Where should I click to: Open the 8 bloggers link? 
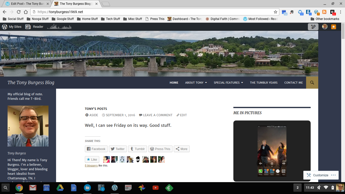(x=91, y=165)
